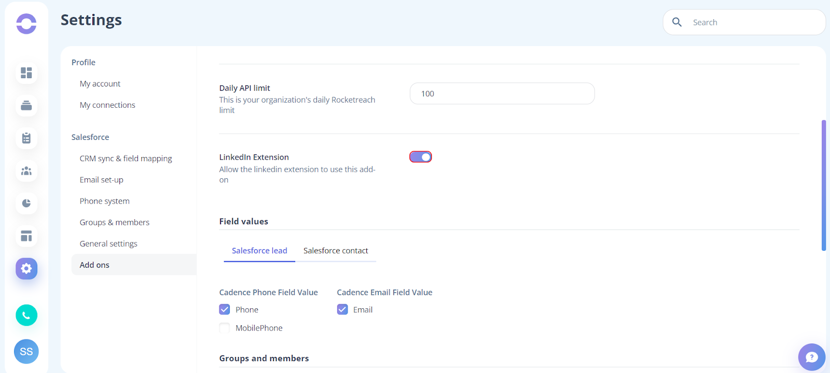
Task: Click the Daily API limit label
Action: point(245,88)
